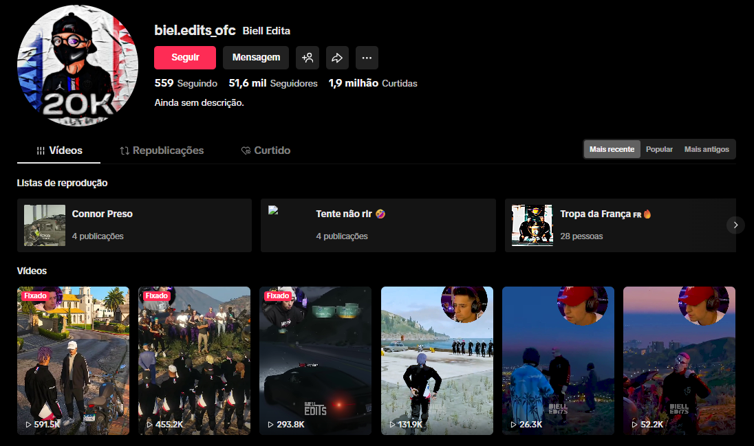This screenshot has width=754, height=446.
Task: Click the playlists next arrow chevron
Action: [x=735, y=225]
